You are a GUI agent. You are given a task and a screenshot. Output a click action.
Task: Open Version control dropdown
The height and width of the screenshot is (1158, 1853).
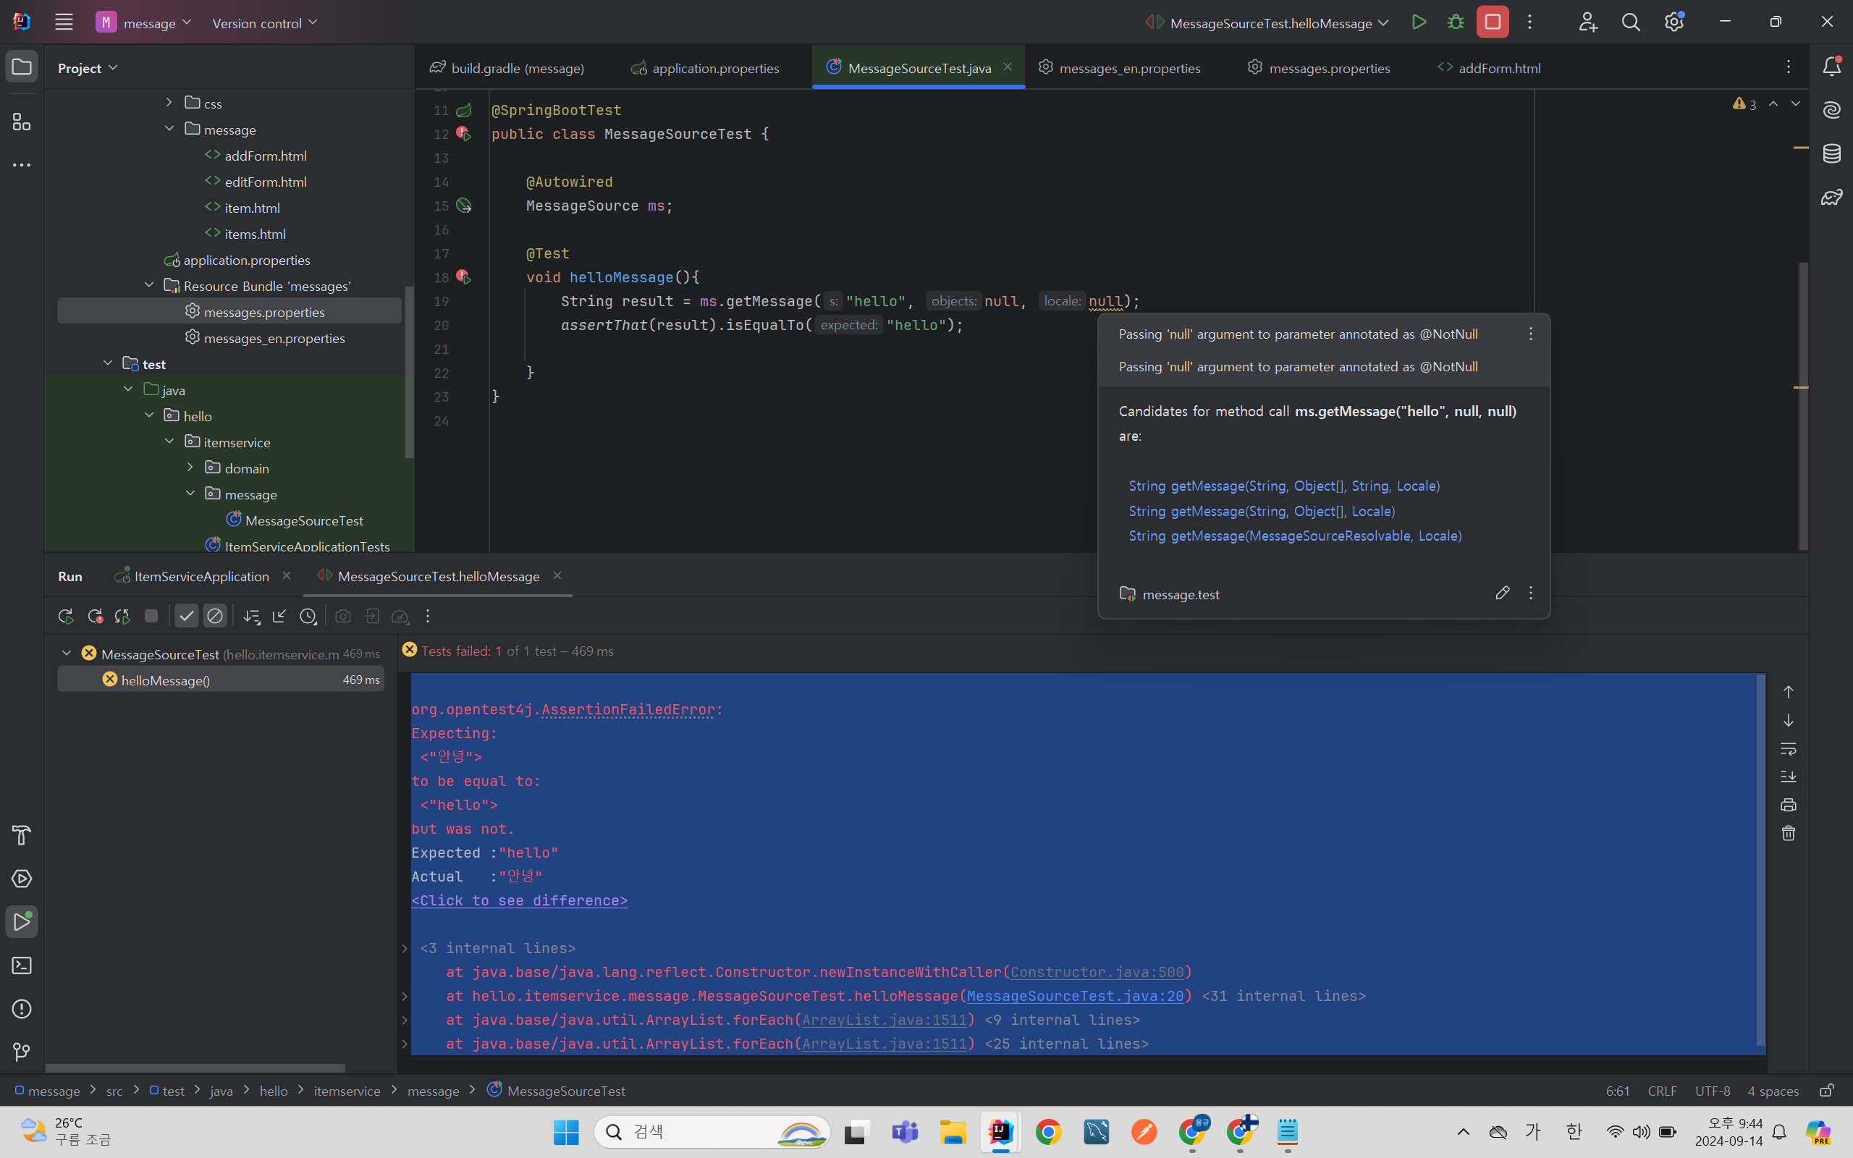point(264,23)
